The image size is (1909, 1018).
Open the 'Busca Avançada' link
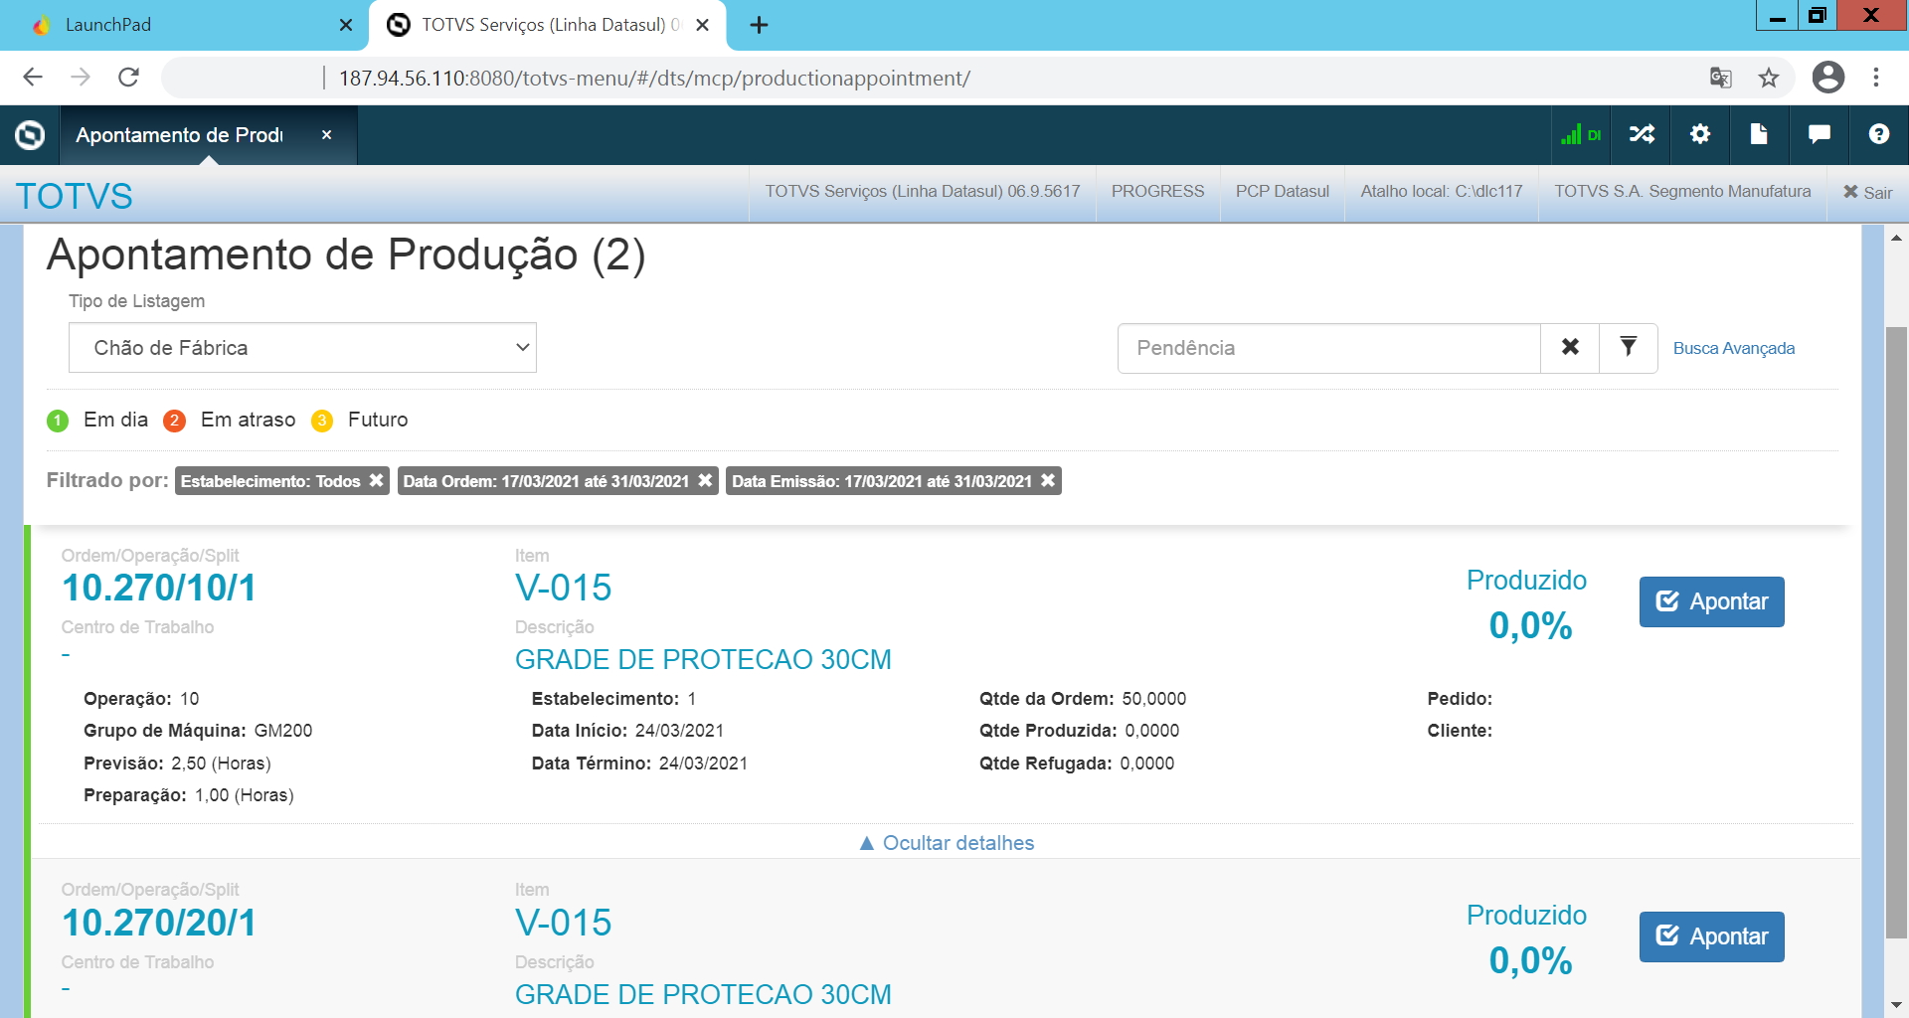click(1733, 348)
